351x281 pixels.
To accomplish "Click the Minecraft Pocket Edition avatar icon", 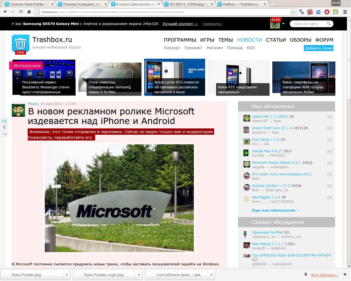I will (247, 164).
